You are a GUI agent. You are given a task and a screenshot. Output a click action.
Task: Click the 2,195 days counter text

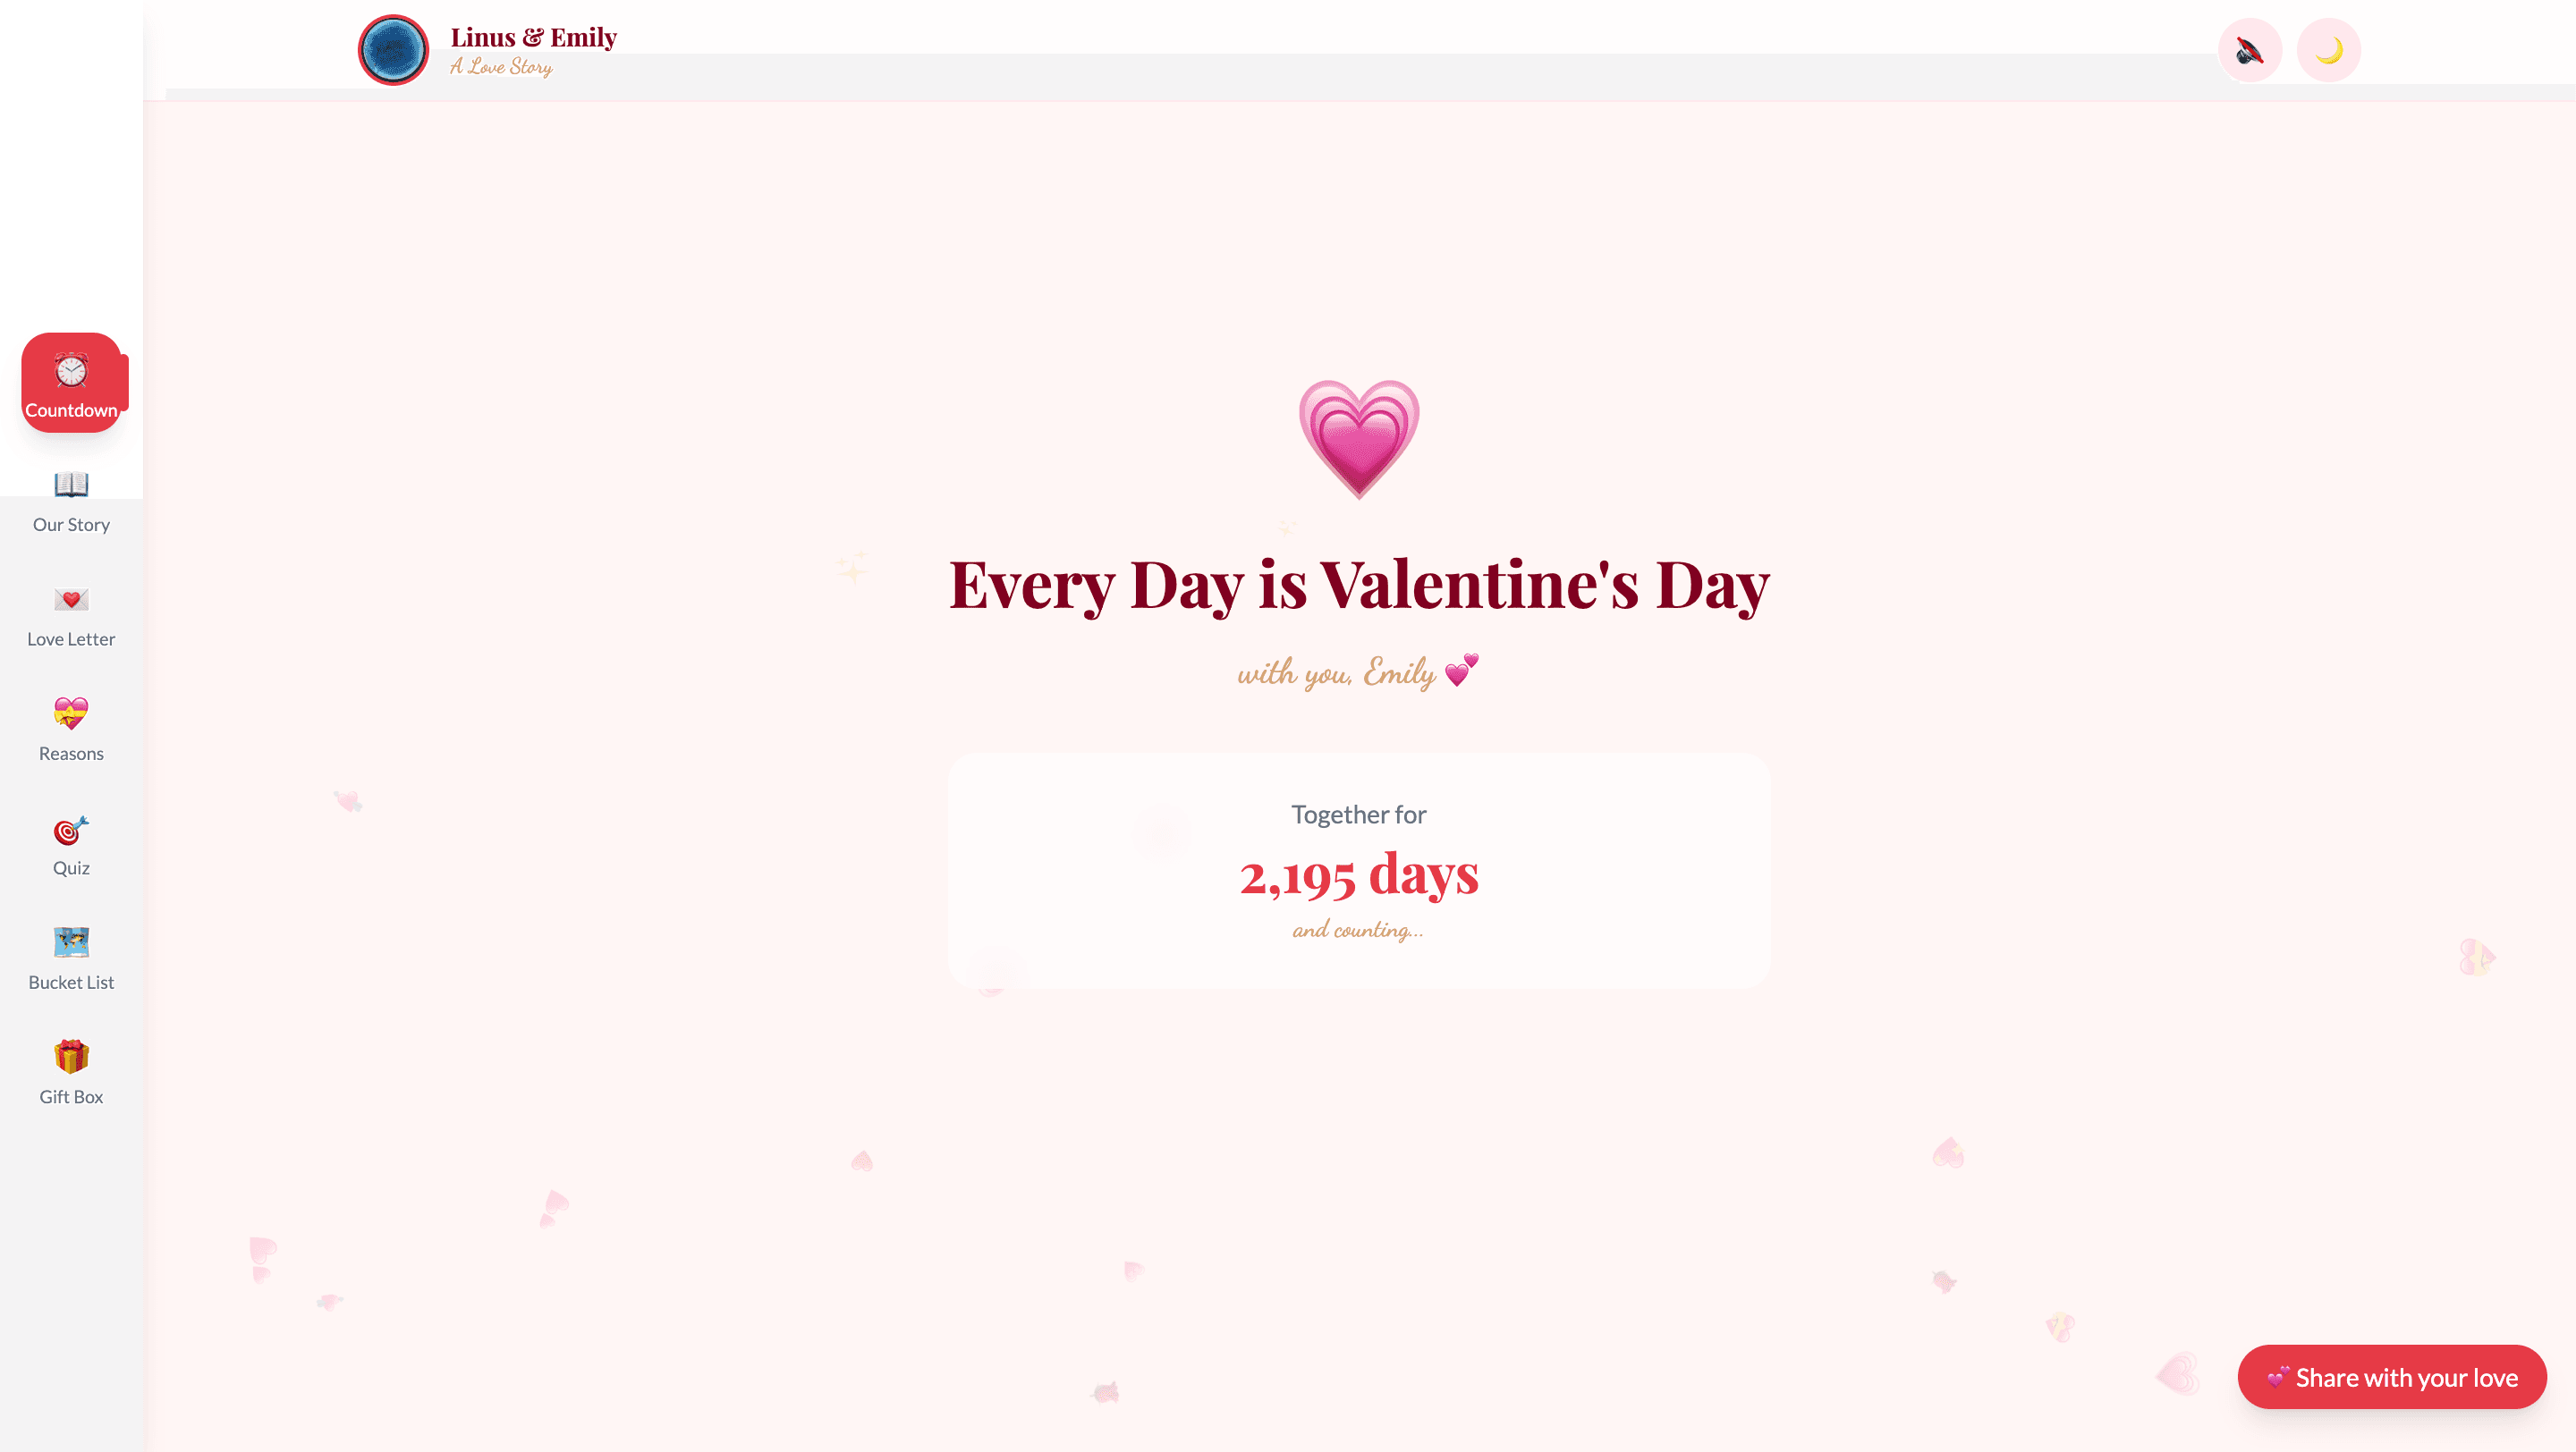tap(1358, 875)
